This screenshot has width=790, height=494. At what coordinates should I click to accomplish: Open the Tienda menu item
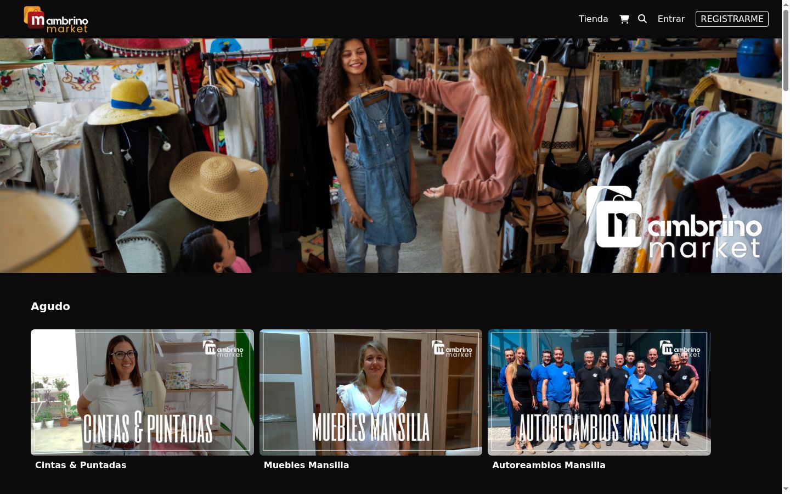click(x=594, y=19)
